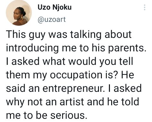Click the word "artist" in the tweet
Viewport: 152px width, 122px height.
coord(72,102)
